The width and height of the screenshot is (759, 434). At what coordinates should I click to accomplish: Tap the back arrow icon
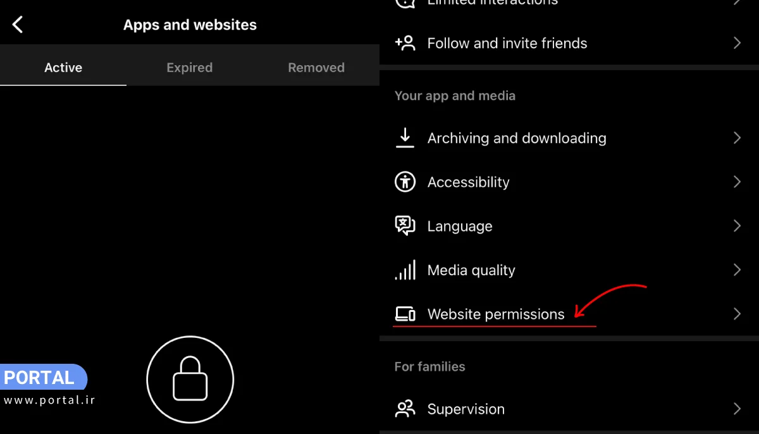(x=18, y=25)
